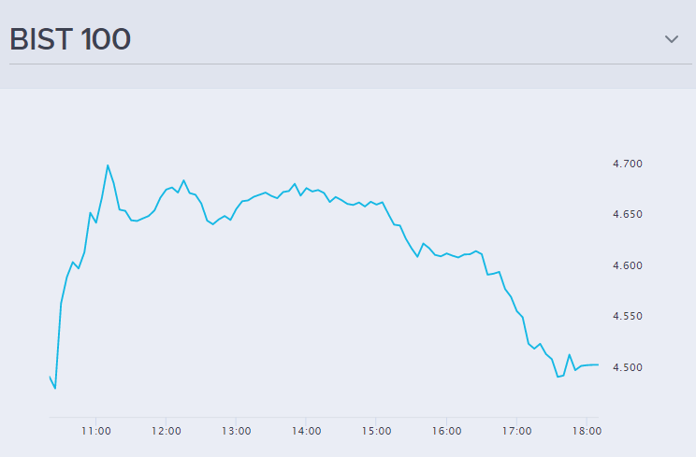
Task: Click the 4.650 price axis label
Action: click(x=628, y=215)
